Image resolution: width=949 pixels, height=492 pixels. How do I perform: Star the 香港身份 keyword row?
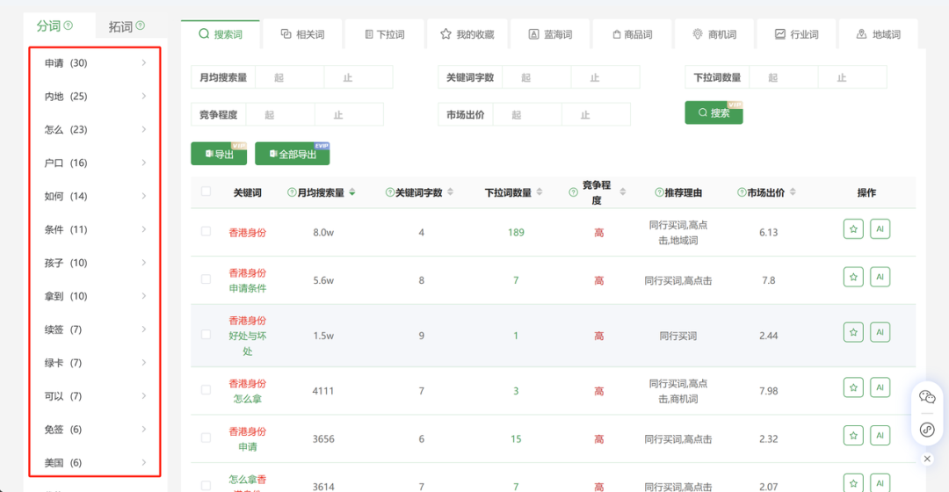coord(853,229)
